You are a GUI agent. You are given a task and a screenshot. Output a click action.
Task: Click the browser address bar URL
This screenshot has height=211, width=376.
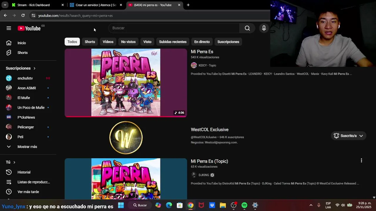[75, 16]
